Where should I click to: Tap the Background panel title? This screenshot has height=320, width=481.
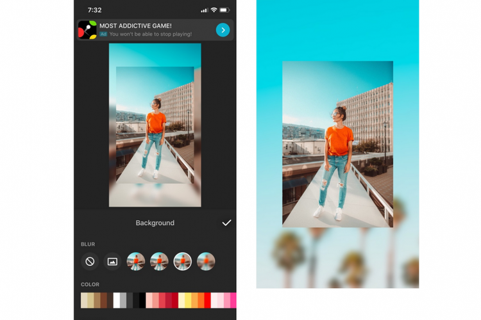pos(155,223)
